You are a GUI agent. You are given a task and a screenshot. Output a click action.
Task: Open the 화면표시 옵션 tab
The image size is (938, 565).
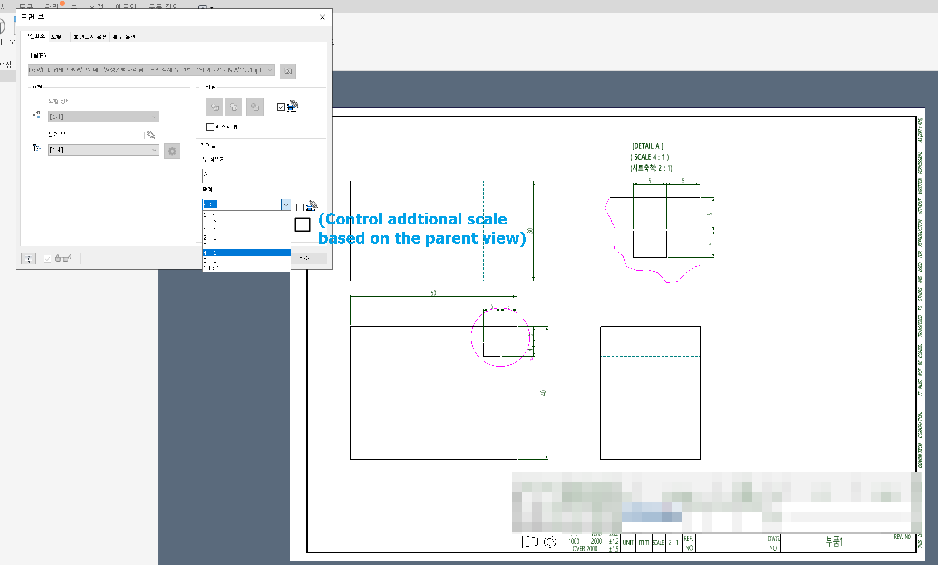89,37
